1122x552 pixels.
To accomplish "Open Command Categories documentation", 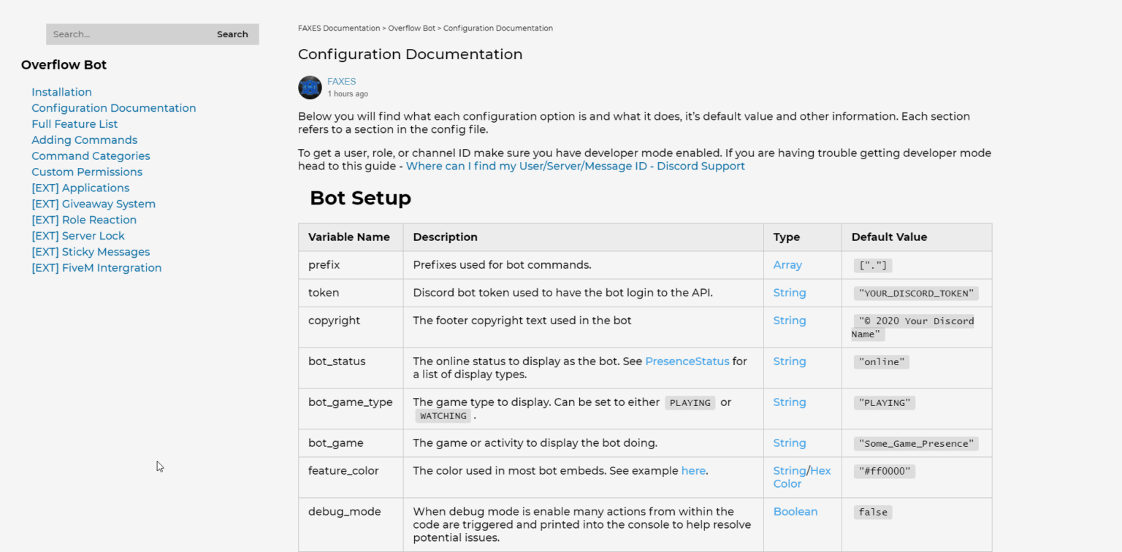I will [x=91, y=156].
